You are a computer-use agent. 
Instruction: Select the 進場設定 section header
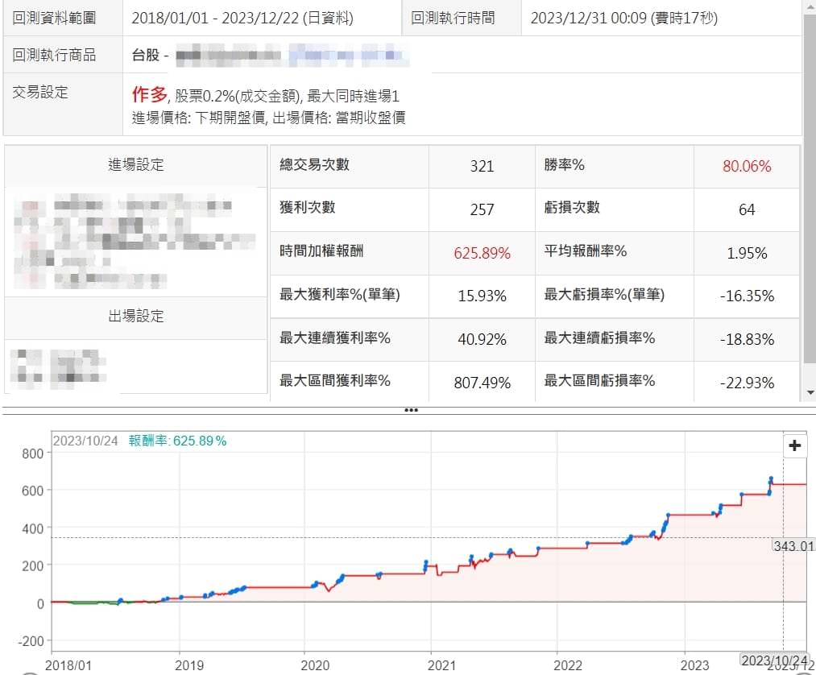(136, 164)
